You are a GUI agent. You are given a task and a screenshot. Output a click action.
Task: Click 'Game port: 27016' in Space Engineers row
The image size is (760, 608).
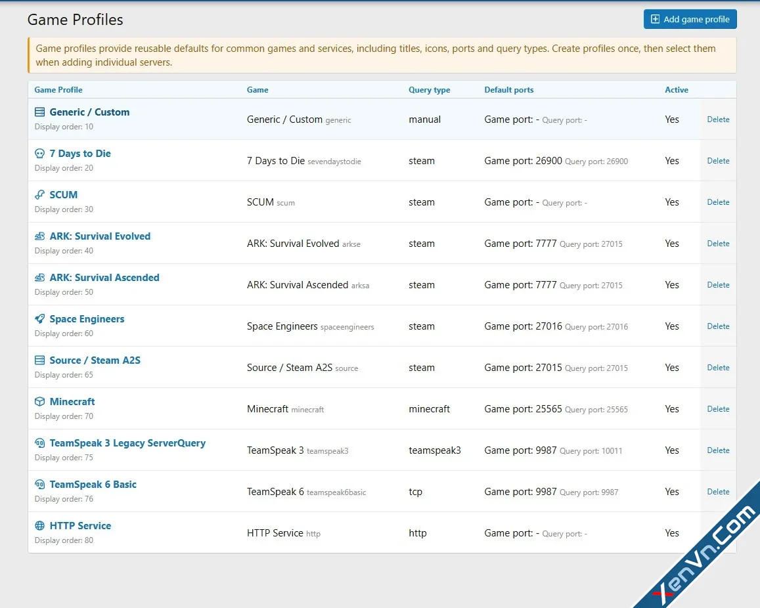tap(523, 326)
